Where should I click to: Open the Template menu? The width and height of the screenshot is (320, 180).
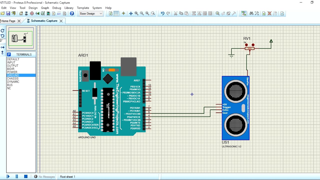coord(83,8)
